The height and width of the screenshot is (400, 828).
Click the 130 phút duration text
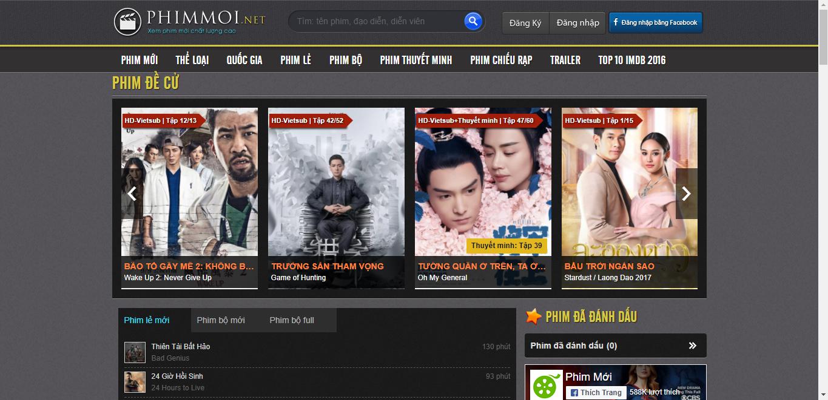(x=496, y=347)
